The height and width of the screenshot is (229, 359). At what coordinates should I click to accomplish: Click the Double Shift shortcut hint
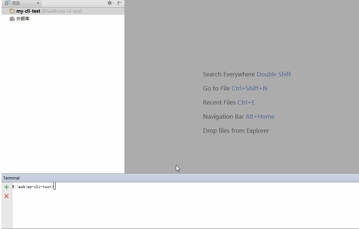click(x=274, y=74)
